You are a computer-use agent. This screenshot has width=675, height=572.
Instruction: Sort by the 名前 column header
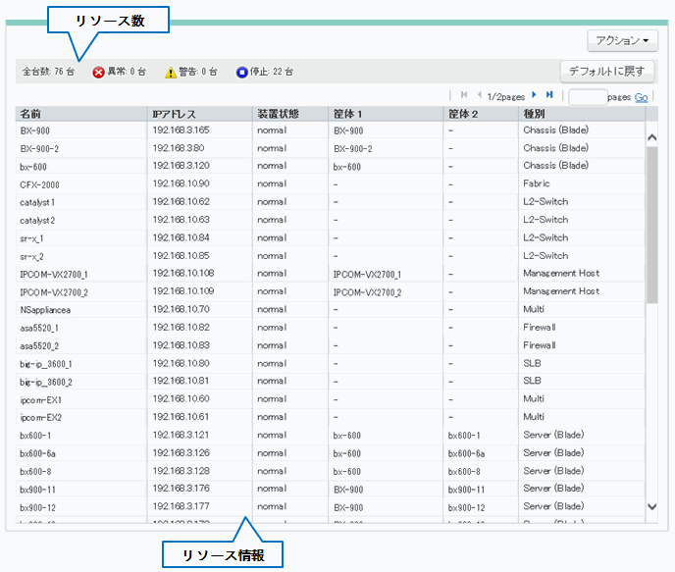[x=80, y=114]
